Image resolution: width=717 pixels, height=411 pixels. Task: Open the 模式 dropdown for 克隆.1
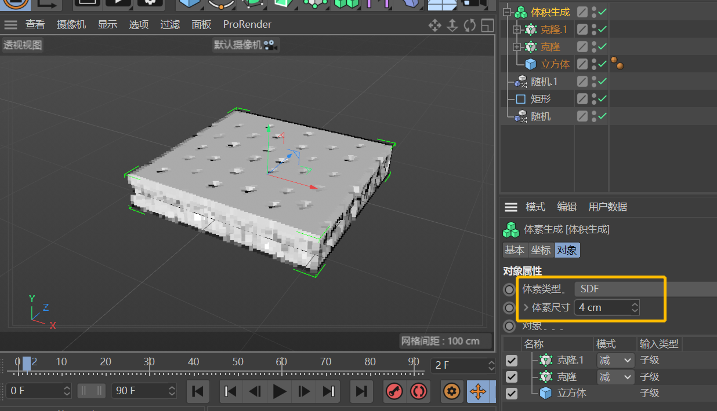tap(615, 360)
